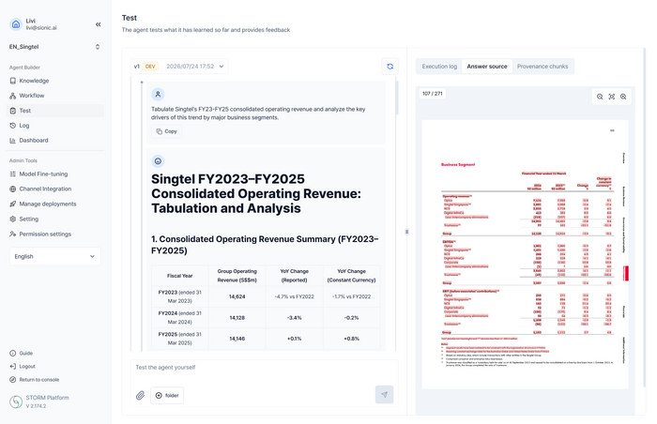
Task: Click the 14,624 revenue cell
Action: [237, 296]
